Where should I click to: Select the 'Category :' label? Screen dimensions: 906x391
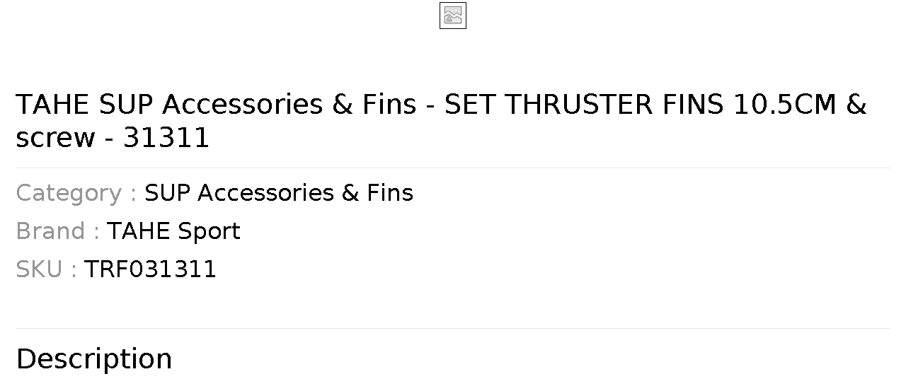tap(76, 193)
